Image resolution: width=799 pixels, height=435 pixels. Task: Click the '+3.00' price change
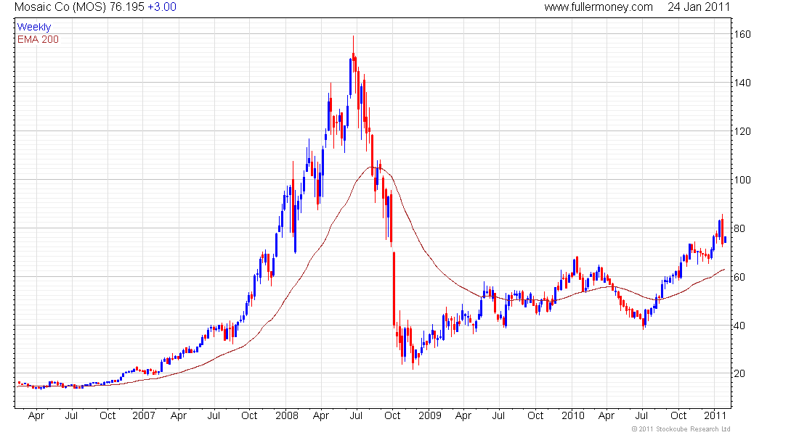161,7
